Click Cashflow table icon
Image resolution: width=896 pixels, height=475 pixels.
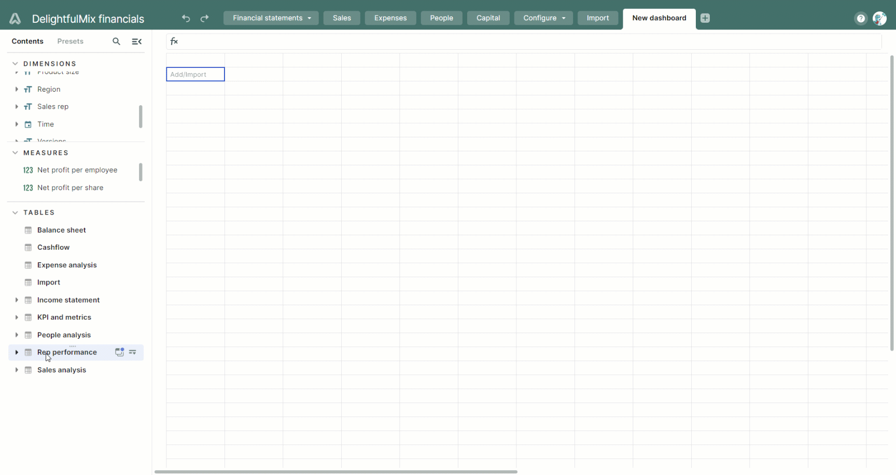coord(29,248)
